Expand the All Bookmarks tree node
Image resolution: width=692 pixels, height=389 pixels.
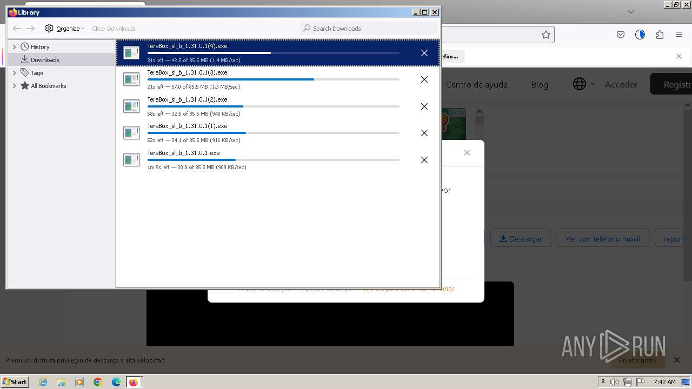tap(15, 86)
